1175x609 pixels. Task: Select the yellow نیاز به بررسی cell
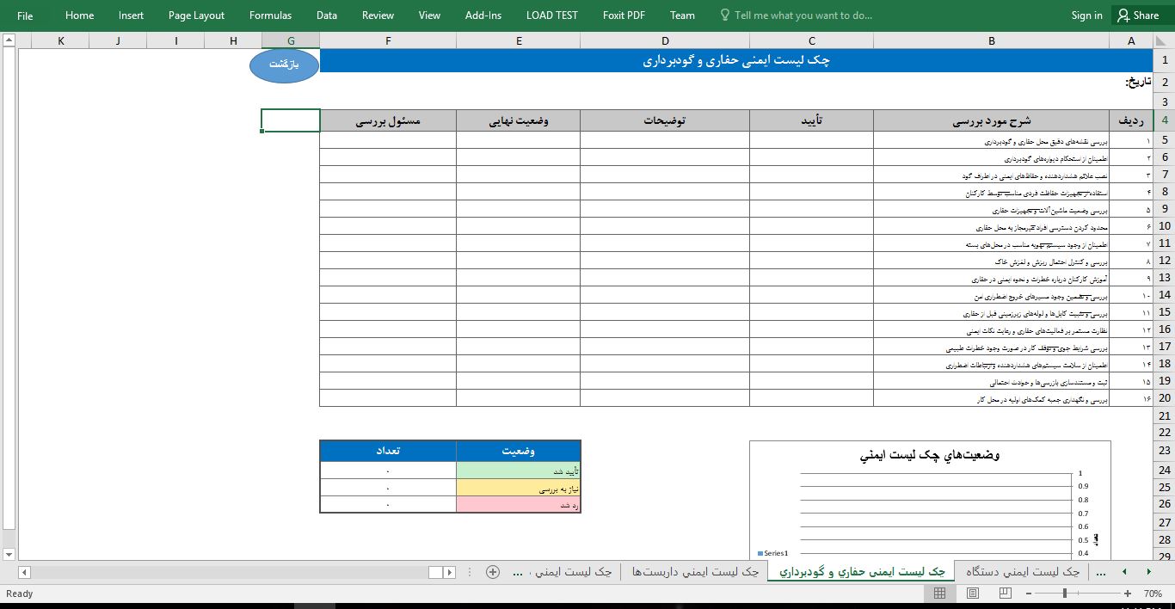pyautogui.click(x=519, y=488)
